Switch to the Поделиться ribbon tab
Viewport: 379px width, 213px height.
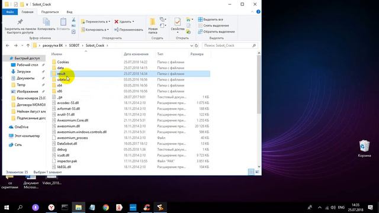pos(50,12)
